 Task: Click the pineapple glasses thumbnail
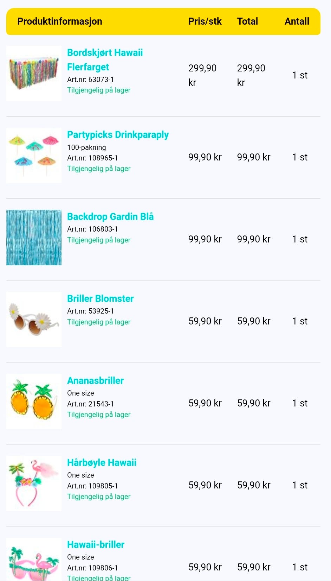tap(34, 402)
